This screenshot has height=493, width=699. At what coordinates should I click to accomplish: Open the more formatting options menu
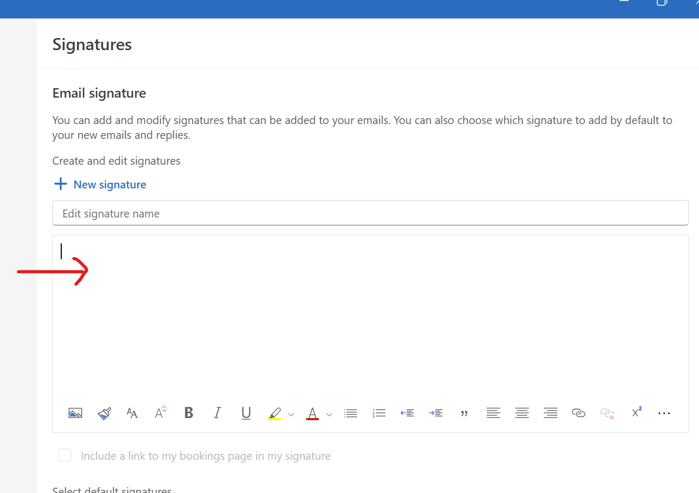click(664, 413)
